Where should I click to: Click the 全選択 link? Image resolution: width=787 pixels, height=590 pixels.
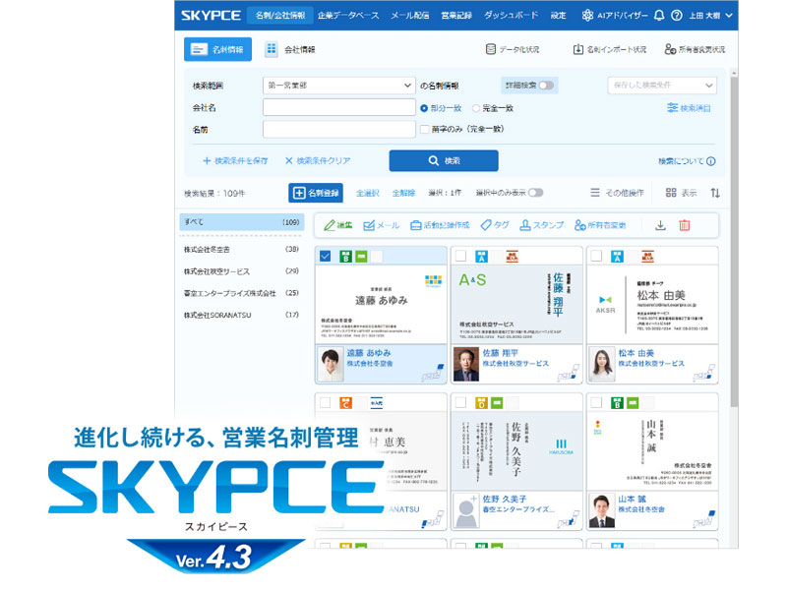click(x=368, y=193)
